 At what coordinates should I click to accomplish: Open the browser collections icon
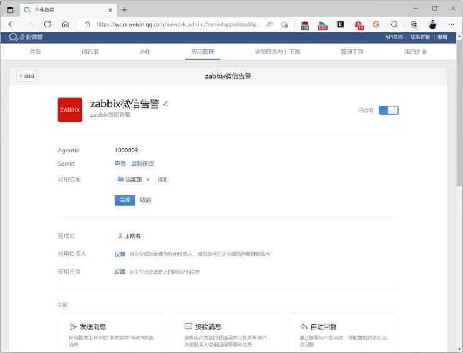(414, 24)
